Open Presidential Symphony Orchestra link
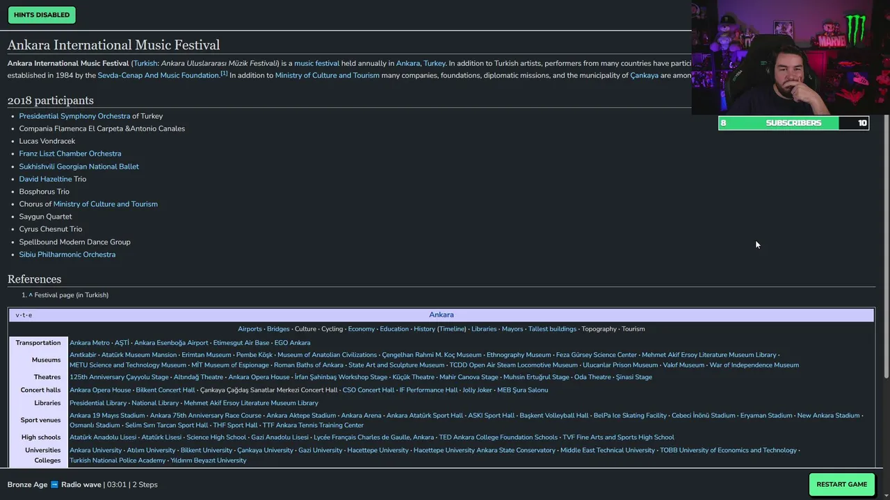 click(74, 116)
